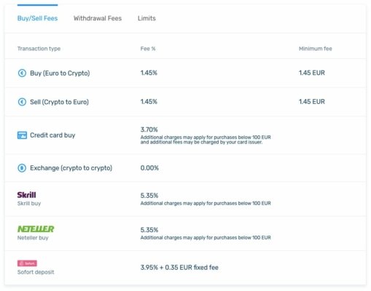This screenshot has height=291, width=371.
Task: Click the Credit card buy label
Action: (x=52, y=135)
